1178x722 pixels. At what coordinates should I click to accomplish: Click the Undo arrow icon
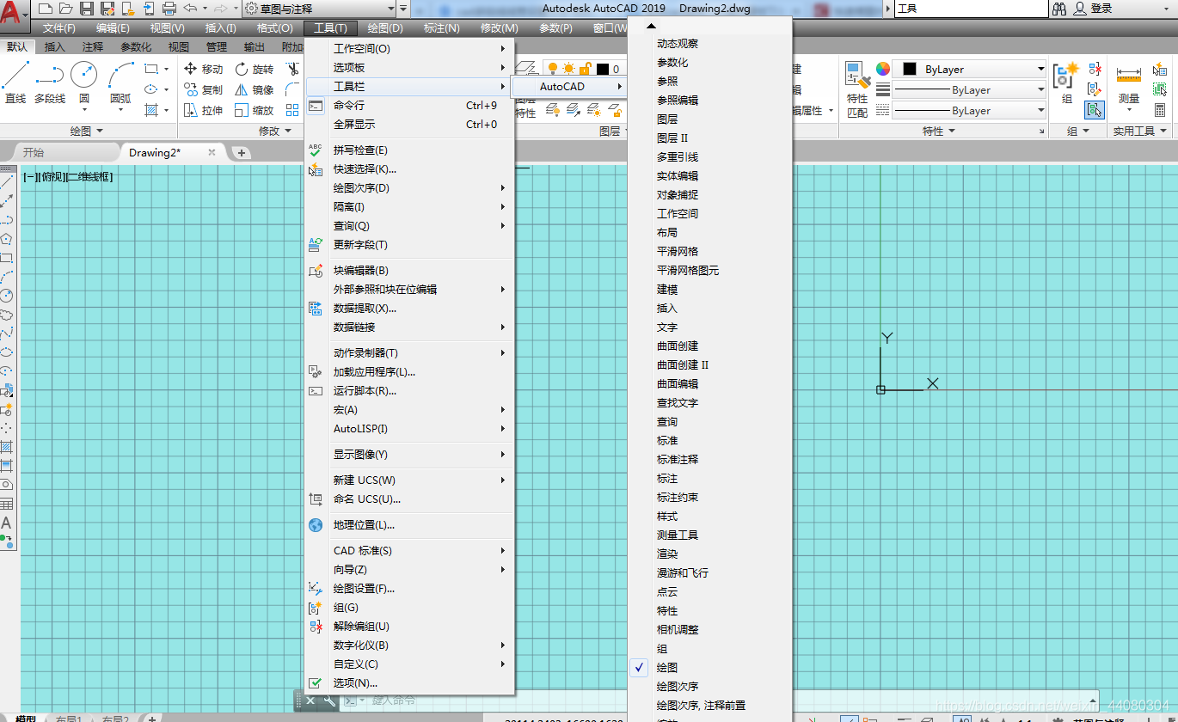point(190,9)
